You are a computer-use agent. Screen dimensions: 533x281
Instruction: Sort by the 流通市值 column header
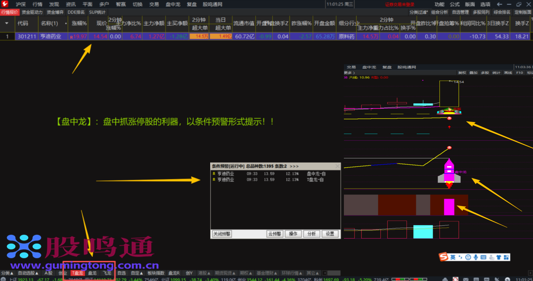click(244, 23)
